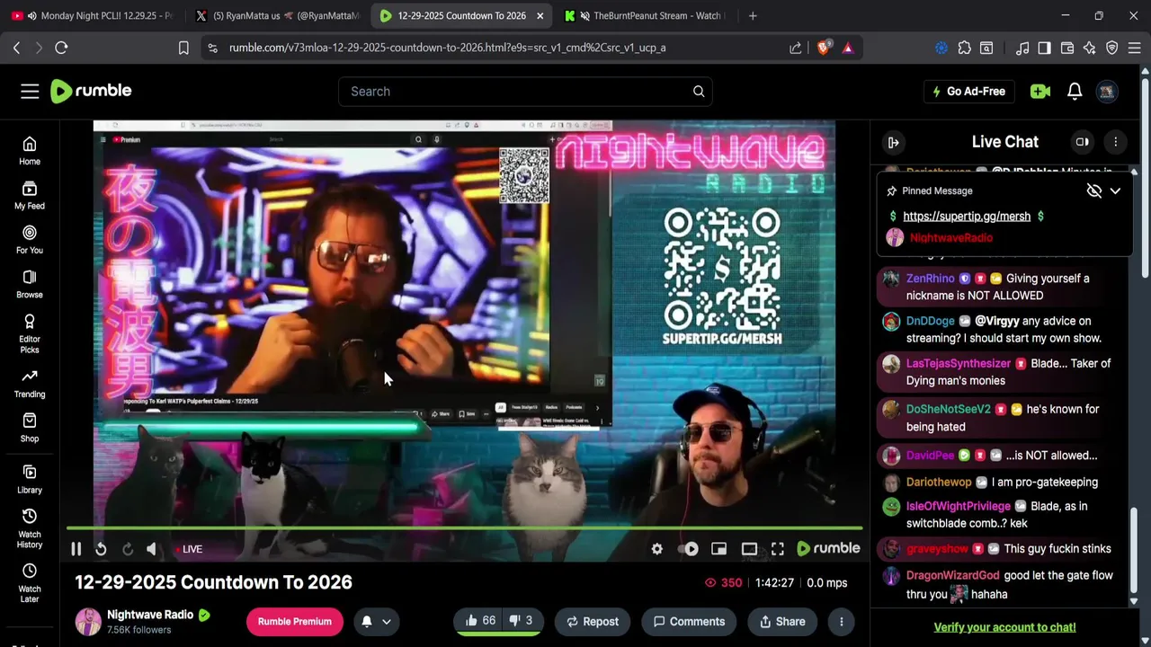Toggle browser sidebar panel icon
Screen dimensions: 1151x647
pyautogui.click(x=1044, y=49)
